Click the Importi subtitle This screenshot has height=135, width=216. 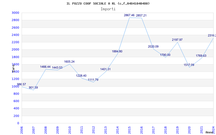click(x=108, y=9)
